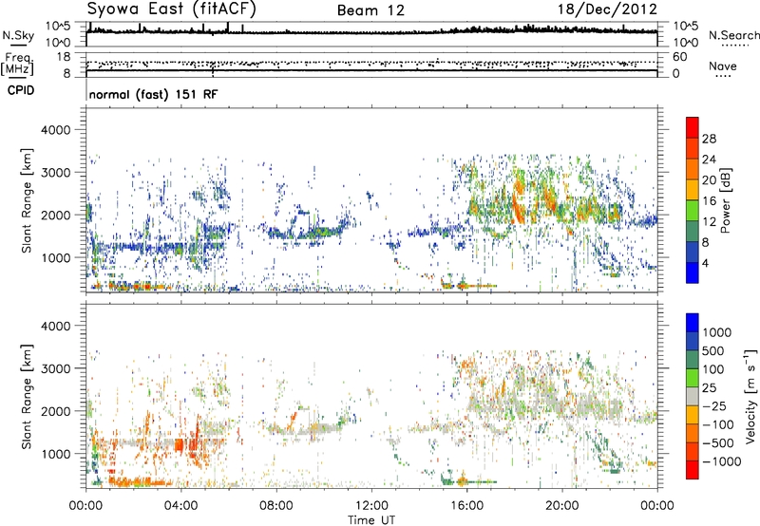Click the "12:00" time axis label

pyautogui.click(x=371, y=506)
